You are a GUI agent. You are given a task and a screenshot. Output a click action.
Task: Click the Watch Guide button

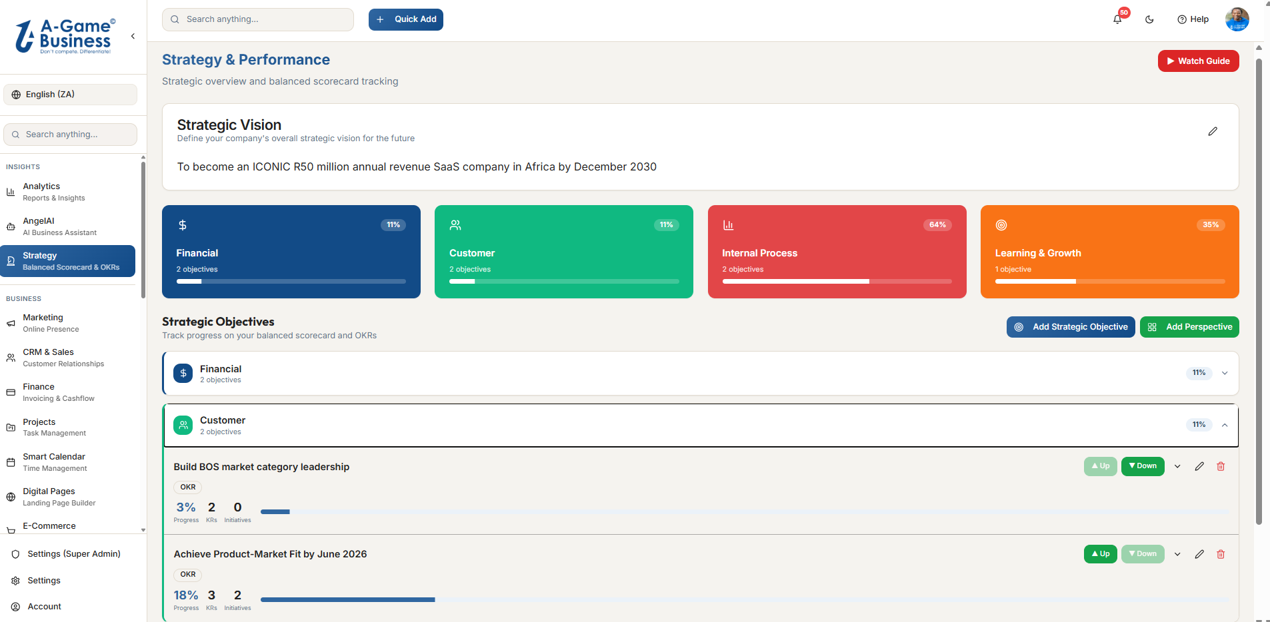[x=1198, y=61]
